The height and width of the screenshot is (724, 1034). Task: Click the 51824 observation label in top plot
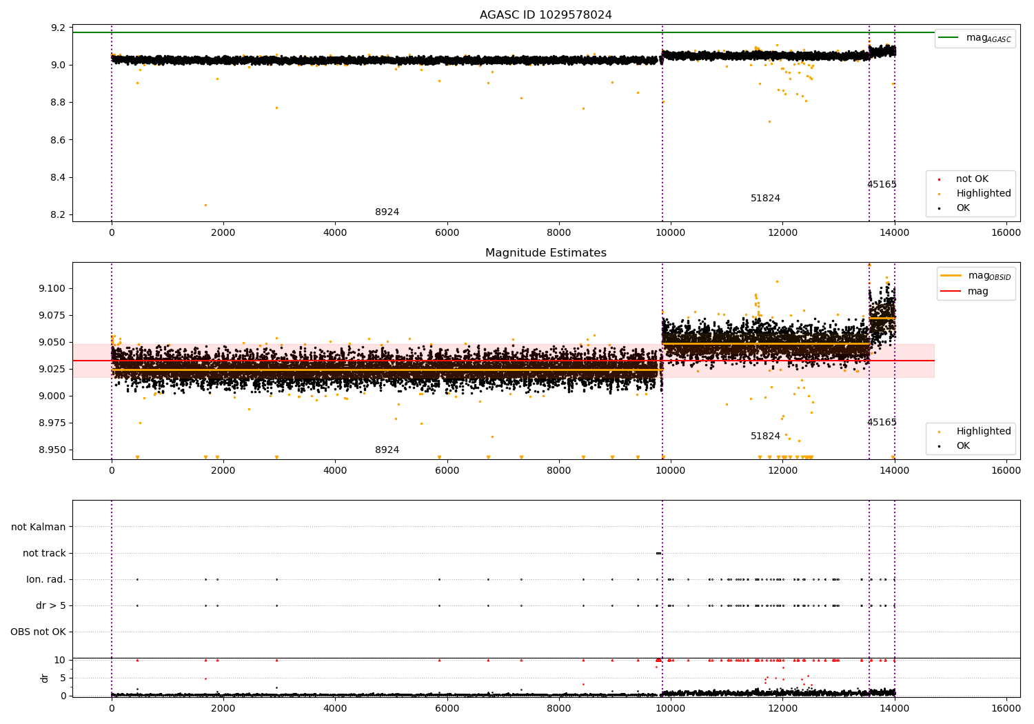(x=765, y=199)
